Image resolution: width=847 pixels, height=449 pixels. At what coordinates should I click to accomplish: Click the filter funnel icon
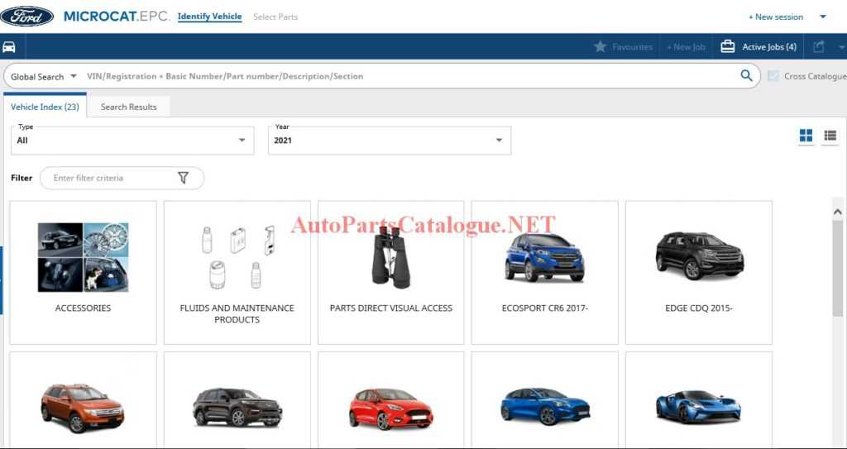(184, 178)
